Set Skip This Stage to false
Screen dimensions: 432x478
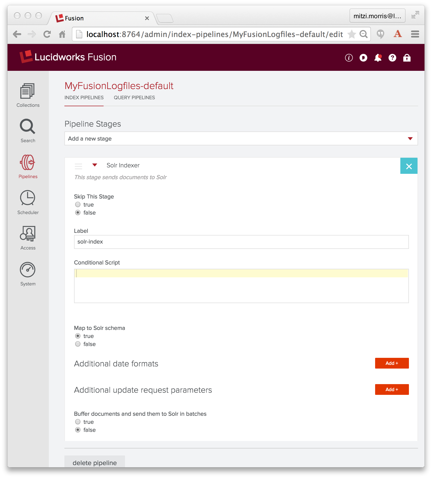(78, 213)
